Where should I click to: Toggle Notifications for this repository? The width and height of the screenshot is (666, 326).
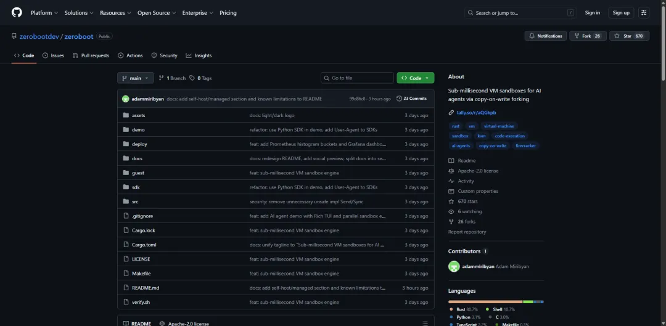[x=546, y=36]
